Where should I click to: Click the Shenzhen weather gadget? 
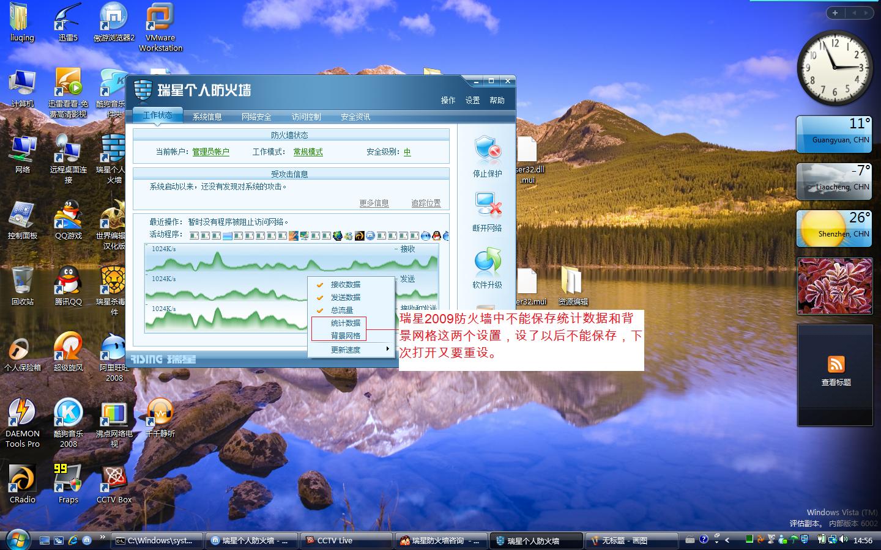pos(835,228)
